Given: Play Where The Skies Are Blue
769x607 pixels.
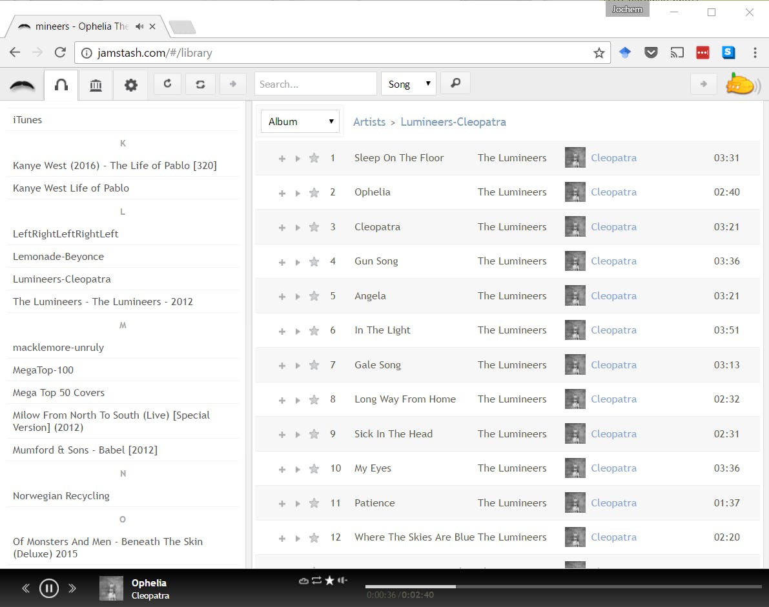Looking at the screenshot, I should [x=298, y=539].
